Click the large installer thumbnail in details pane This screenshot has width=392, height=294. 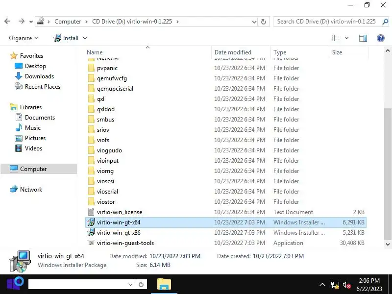[20, 261]
